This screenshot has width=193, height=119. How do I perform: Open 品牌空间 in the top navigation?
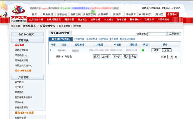point(76,14)
